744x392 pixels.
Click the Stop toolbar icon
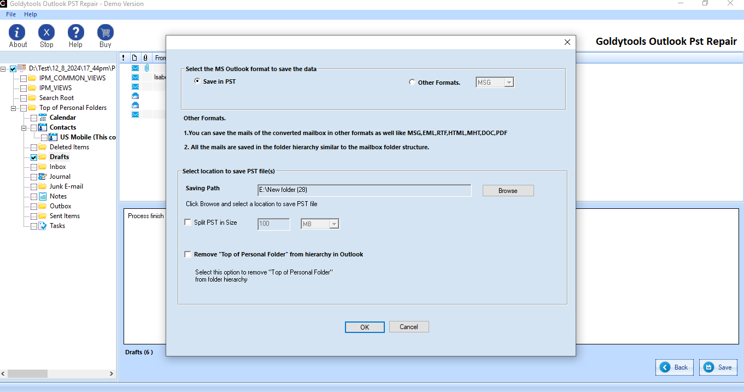pos(46,32)
